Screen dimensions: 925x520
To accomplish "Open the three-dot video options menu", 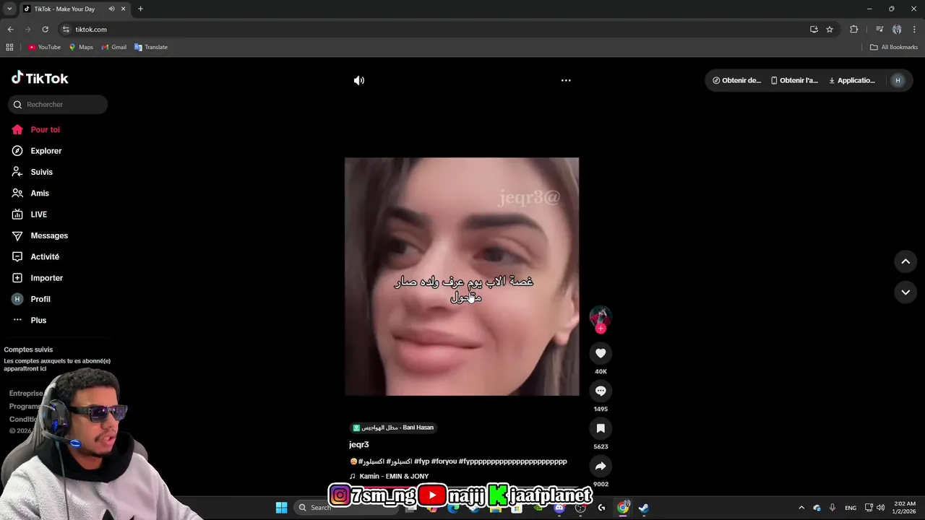I will (566, 80).
